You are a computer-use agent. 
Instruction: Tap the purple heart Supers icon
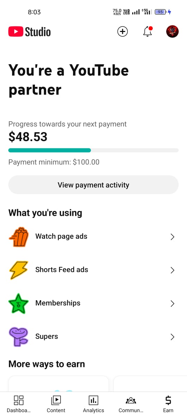(18, 337)
